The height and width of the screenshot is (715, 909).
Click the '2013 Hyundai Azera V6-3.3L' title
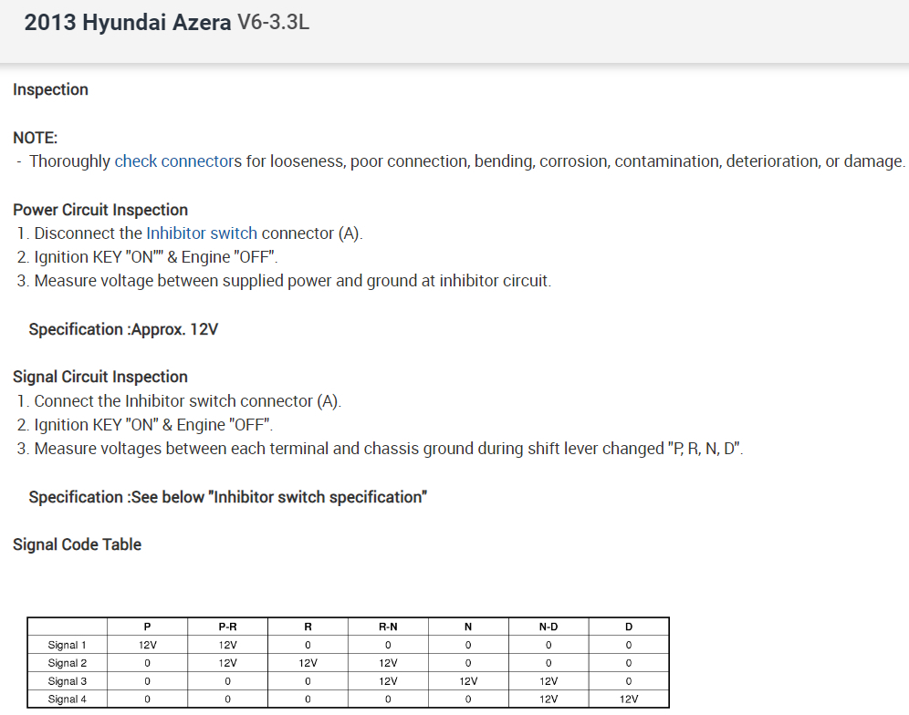tap(166, 23)
